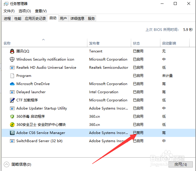
Task: Open the 查看(V) menu
Action: (41, 11)
